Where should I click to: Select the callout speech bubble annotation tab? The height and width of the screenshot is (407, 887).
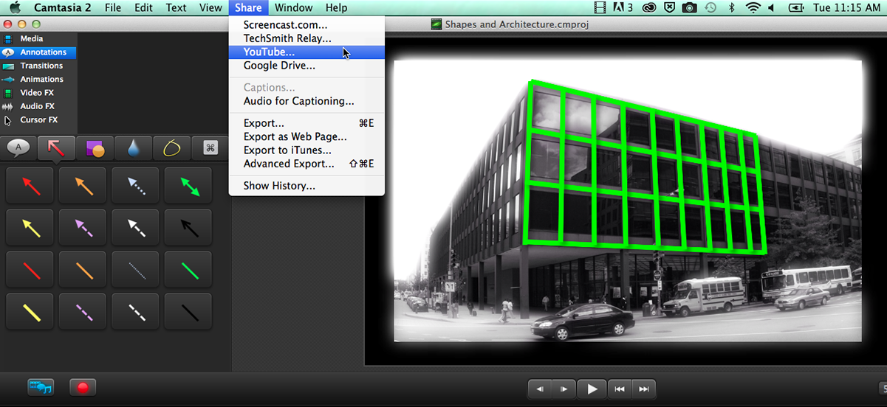[x=18, y=148]
